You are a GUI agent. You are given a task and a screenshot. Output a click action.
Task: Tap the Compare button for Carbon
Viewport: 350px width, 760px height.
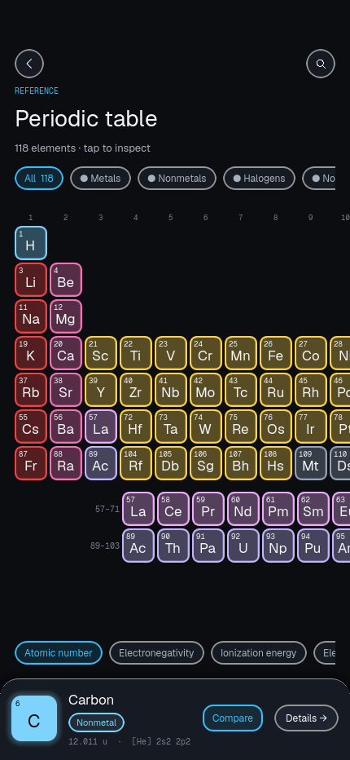(x=233, y=718)
